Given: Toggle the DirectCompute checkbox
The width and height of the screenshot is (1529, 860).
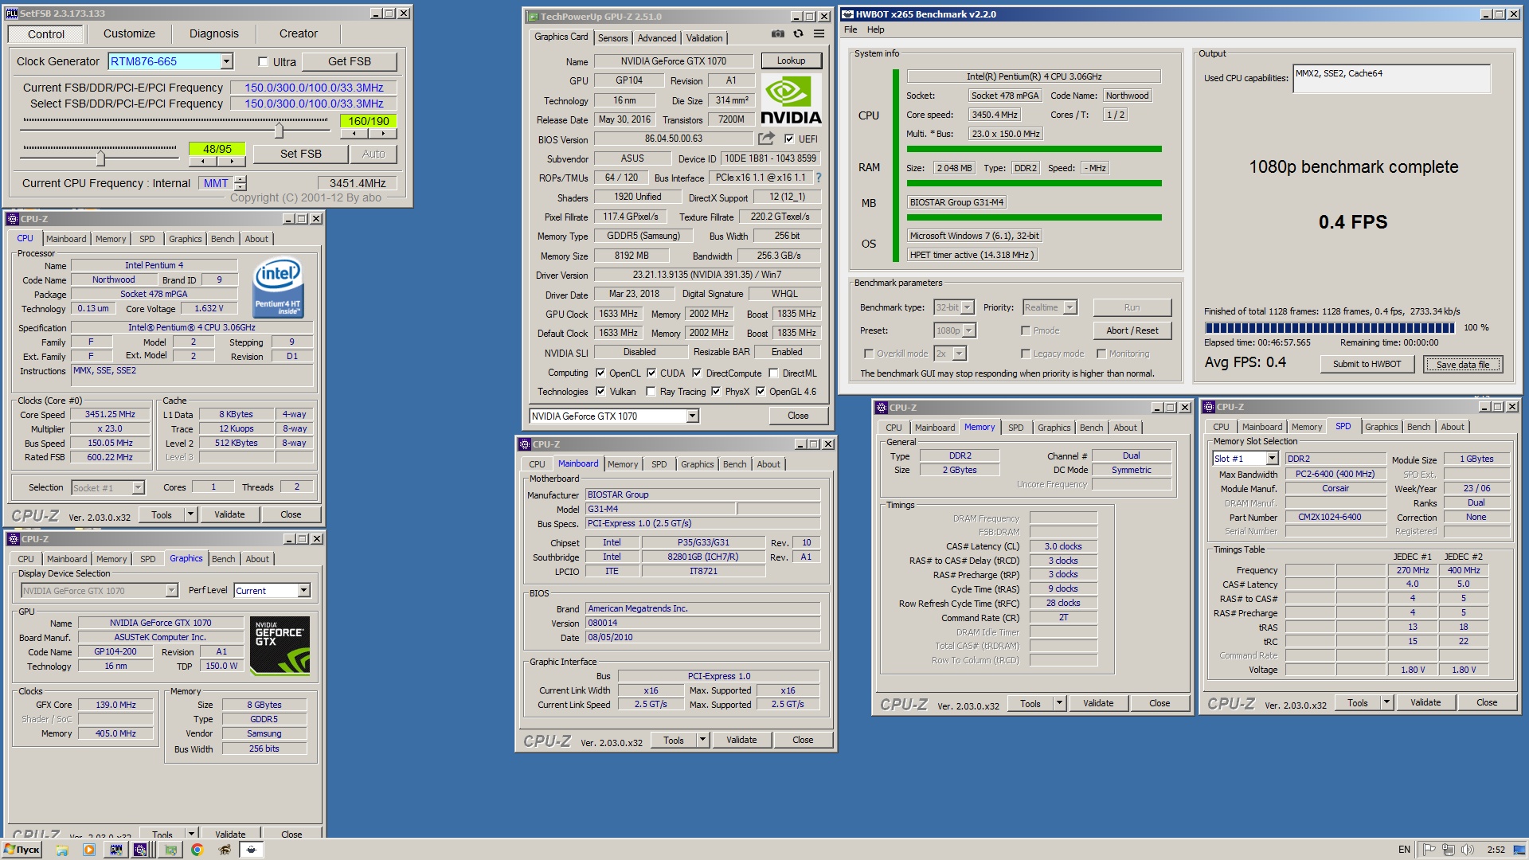Looking at the screenshot, I should click(697, 373).
